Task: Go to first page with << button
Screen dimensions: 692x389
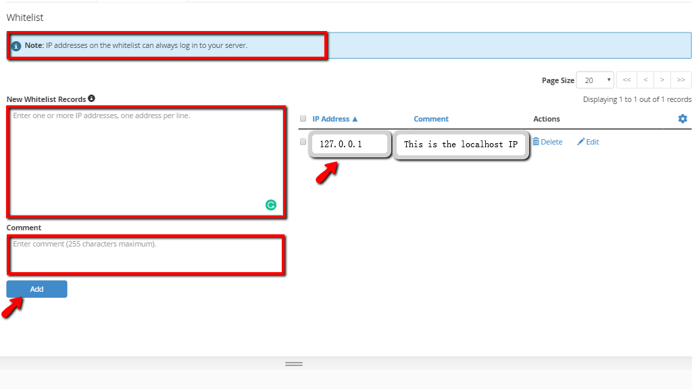Action: click(x=626, y=80)
